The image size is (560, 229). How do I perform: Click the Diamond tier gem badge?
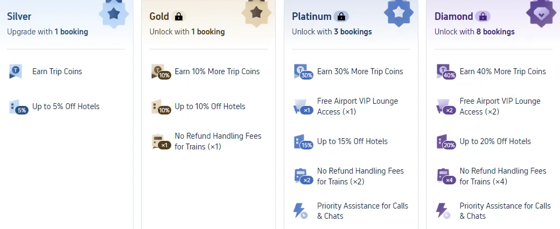(x=541, y=13)
